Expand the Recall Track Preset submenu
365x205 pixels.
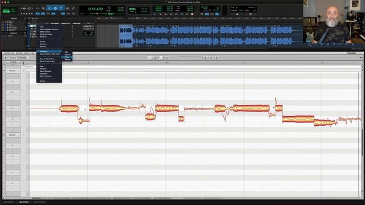(x=49, y=61)
